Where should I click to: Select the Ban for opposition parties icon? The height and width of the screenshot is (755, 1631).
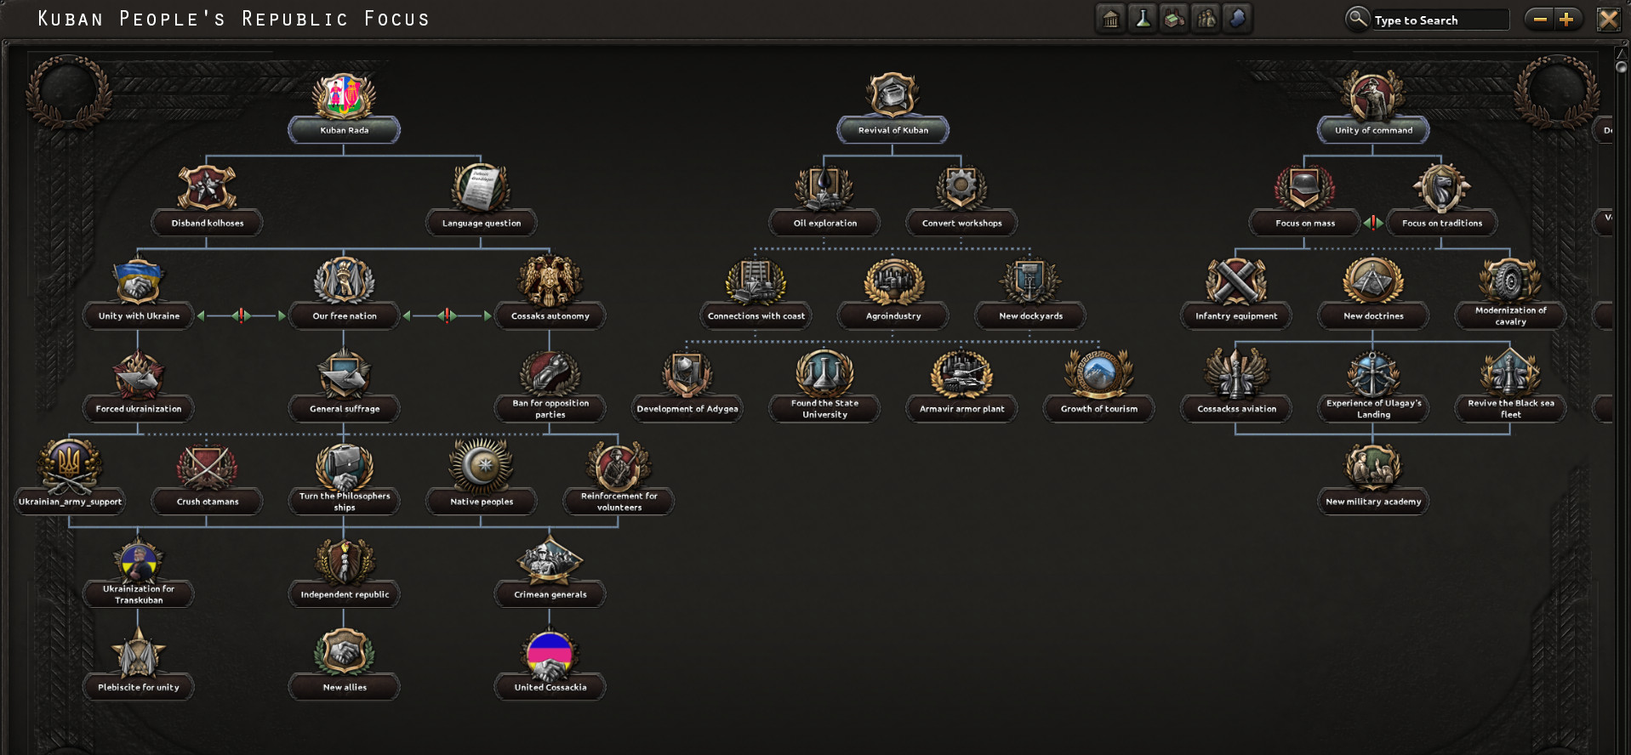pyautogui.click(x=550, y=374)
